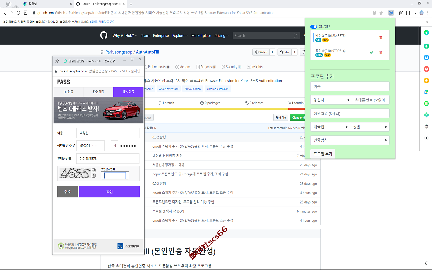This screenshot has height=270, width=432.
Task: Open the AuthAutoFill extension icon in toolbar
Action: click(x=391, y=13)
